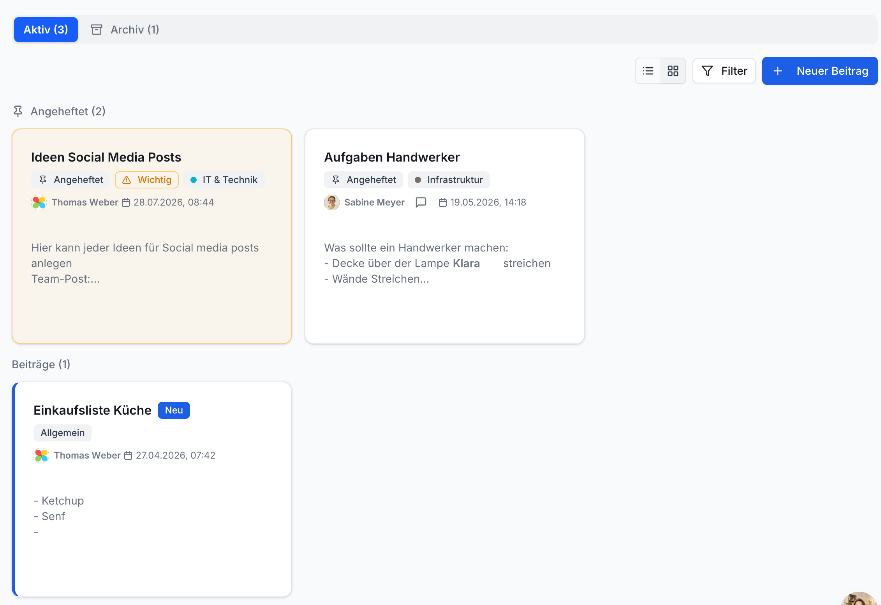Click Sabine Meyer's avatar photo
The image size is (881, 605).
coord(332,202)
